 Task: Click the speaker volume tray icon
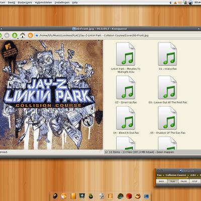(171, 3)
